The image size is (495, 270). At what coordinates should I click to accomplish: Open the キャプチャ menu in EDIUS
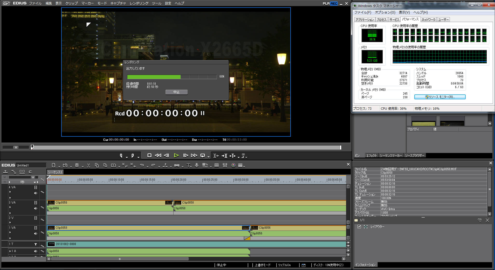pos(118,3)
